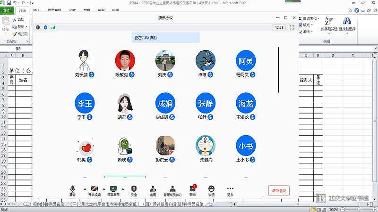This screenshot has width=378, height=212.
Task: Open the 文件 File tab in Excel
Action: point(7,10)
